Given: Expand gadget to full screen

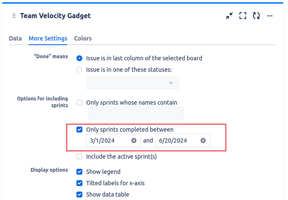Looking at the screenshot, I should [243, 16].
